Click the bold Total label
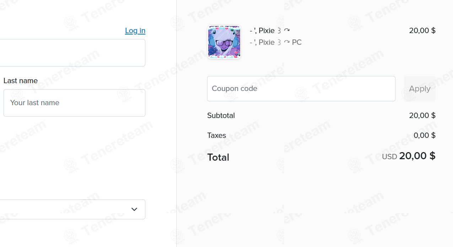The width and height of the screenshot is (453, 247). tap(218, 157)
